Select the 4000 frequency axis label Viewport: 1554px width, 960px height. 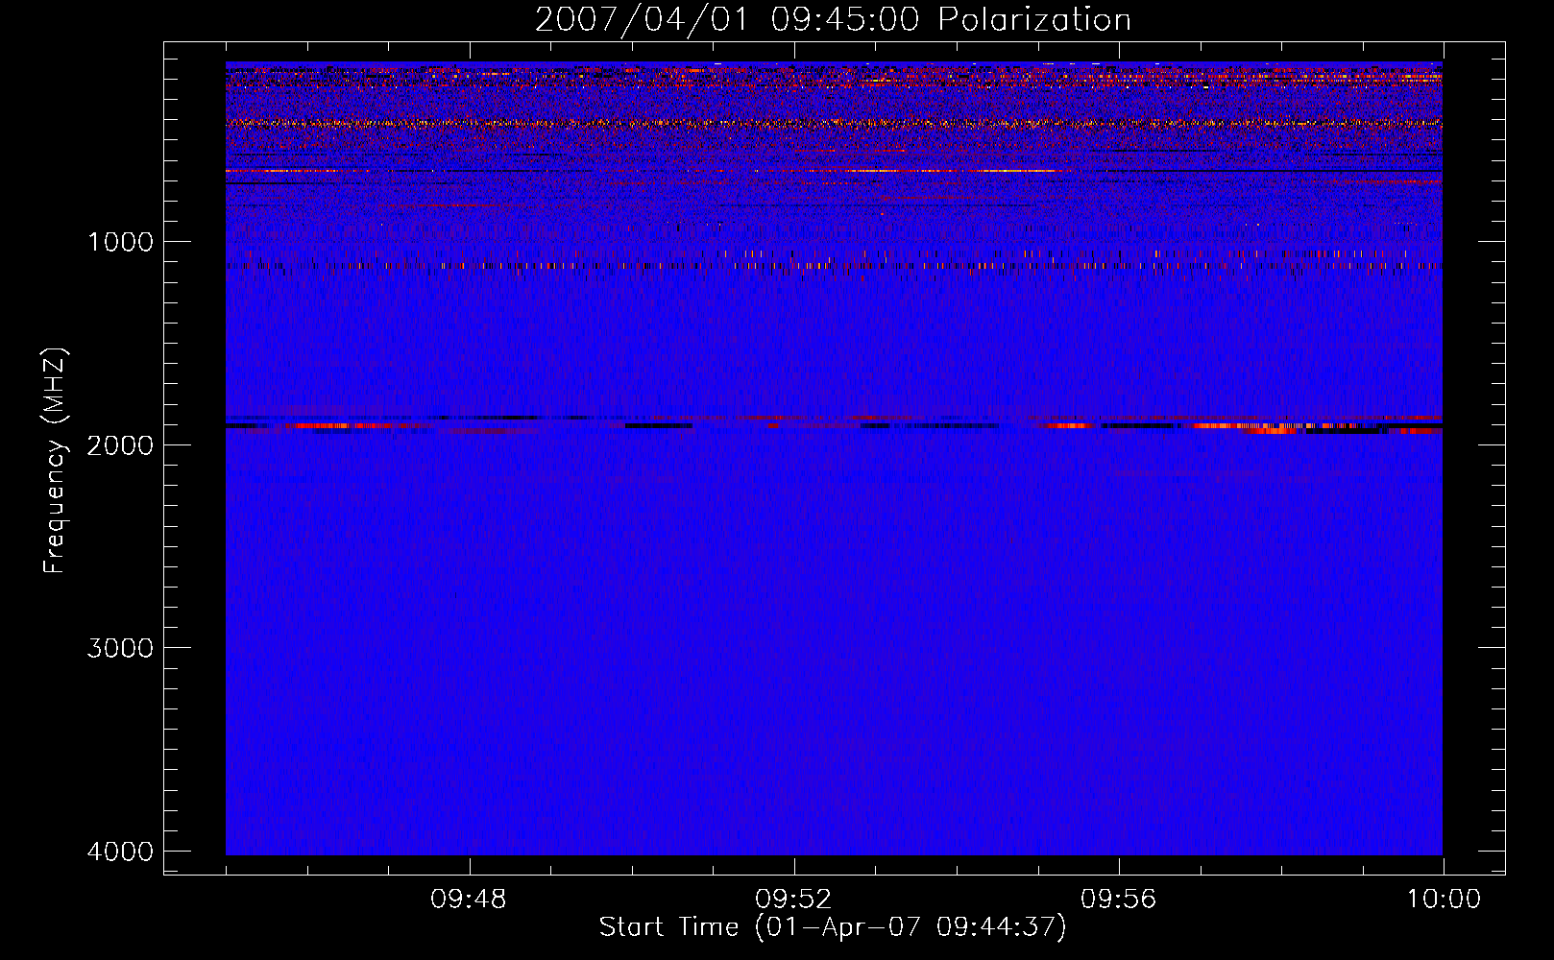(x=120, y=852)
